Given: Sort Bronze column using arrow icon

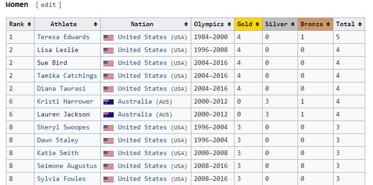Looking at the screenshot, I should [329, 24].
